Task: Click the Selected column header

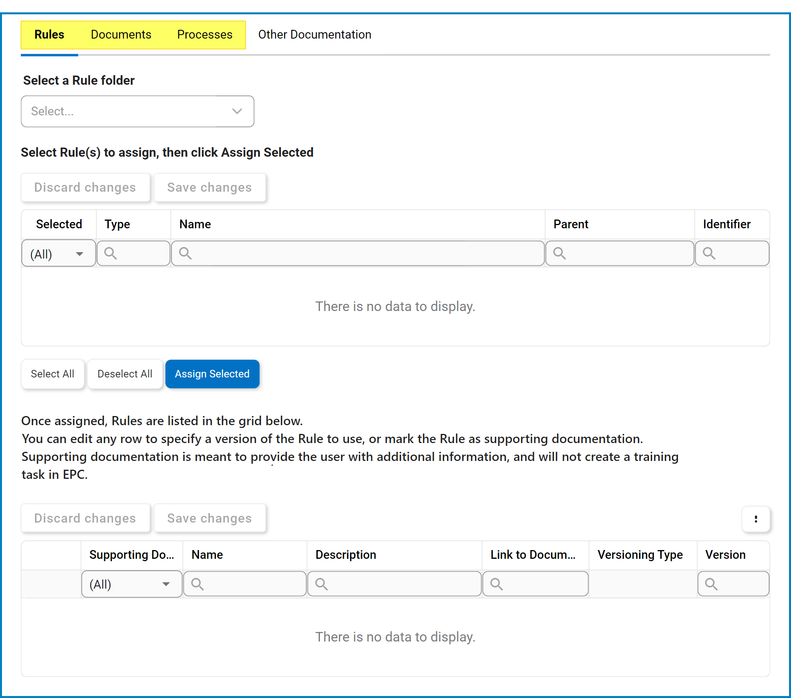Action: [59, 224]
